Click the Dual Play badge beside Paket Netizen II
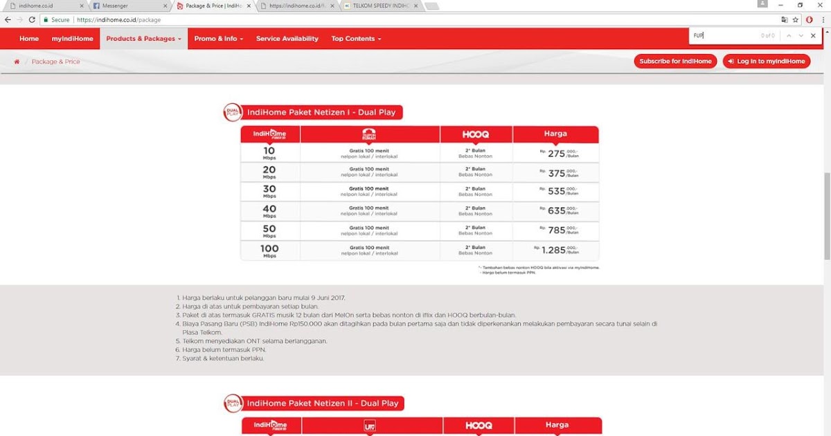 (232, 403)
